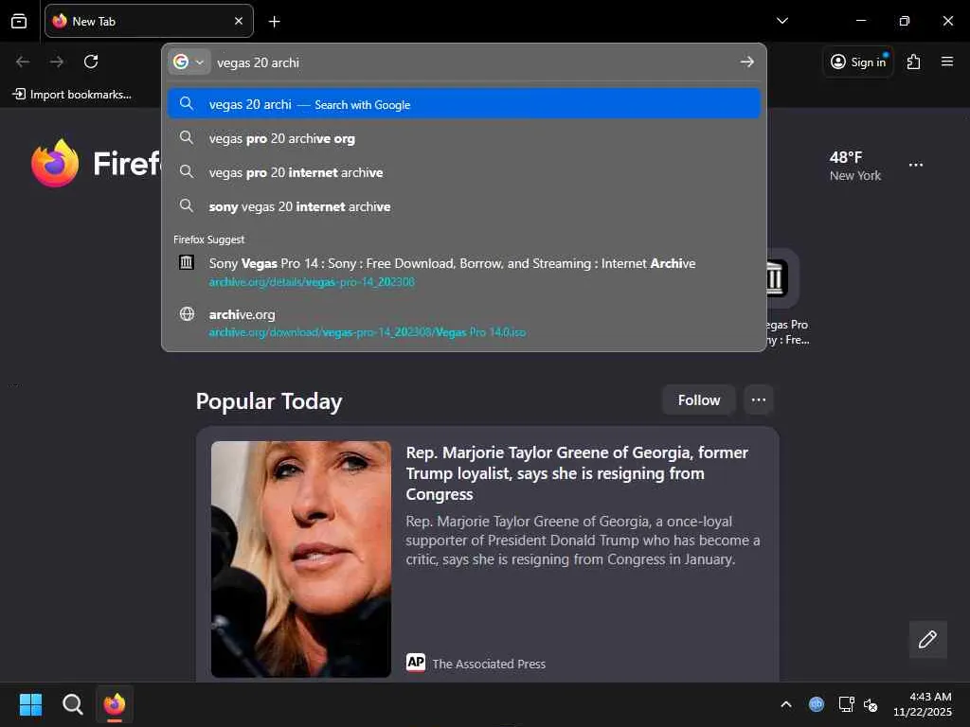
Task: Select suggestion 'vegas pro 20 archive org'
Action: 464,138
